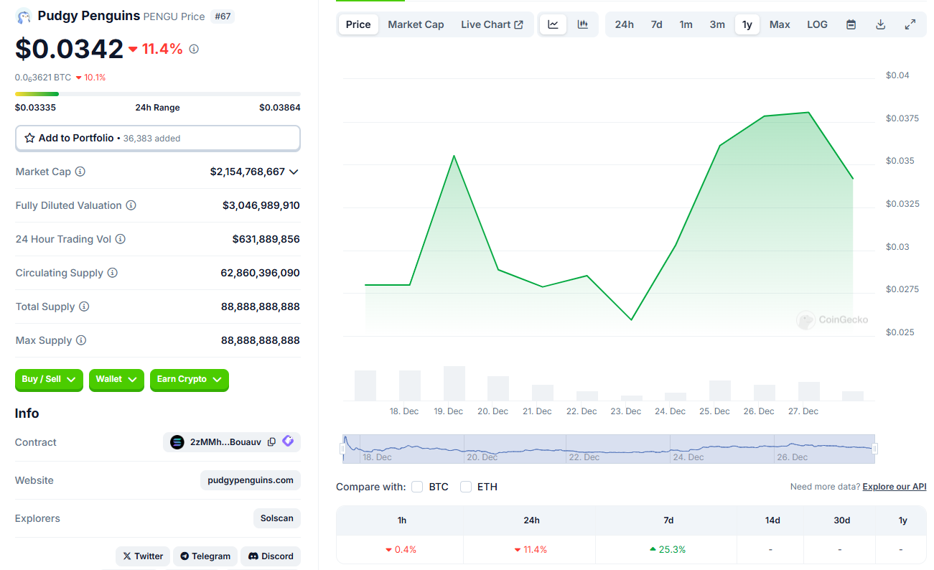This screenshot has width=934, height=570.
Task: Expand the Market Cap value chevron
Action: click(293, 172)
